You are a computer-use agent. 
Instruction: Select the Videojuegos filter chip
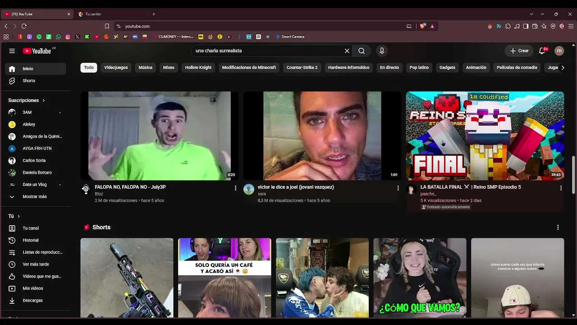click(x=116, y=68)
